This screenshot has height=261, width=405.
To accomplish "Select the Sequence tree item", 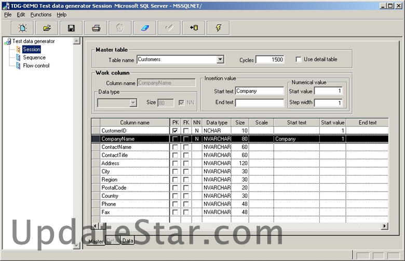I will point(34,57).
